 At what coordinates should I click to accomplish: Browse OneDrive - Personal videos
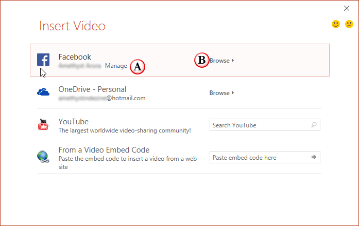click(221, 93)
